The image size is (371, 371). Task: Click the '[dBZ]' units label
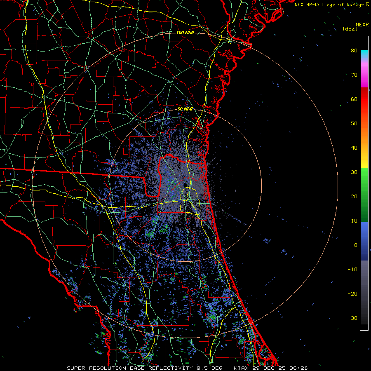click(350, 28)
